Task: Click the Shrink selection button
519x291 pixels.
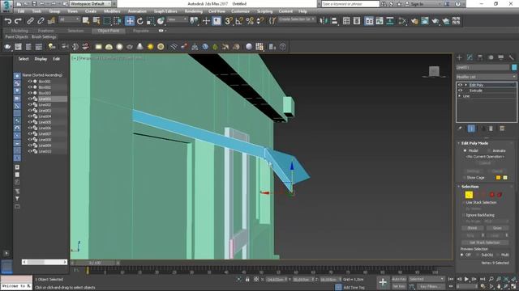Action: click(472, 228)
